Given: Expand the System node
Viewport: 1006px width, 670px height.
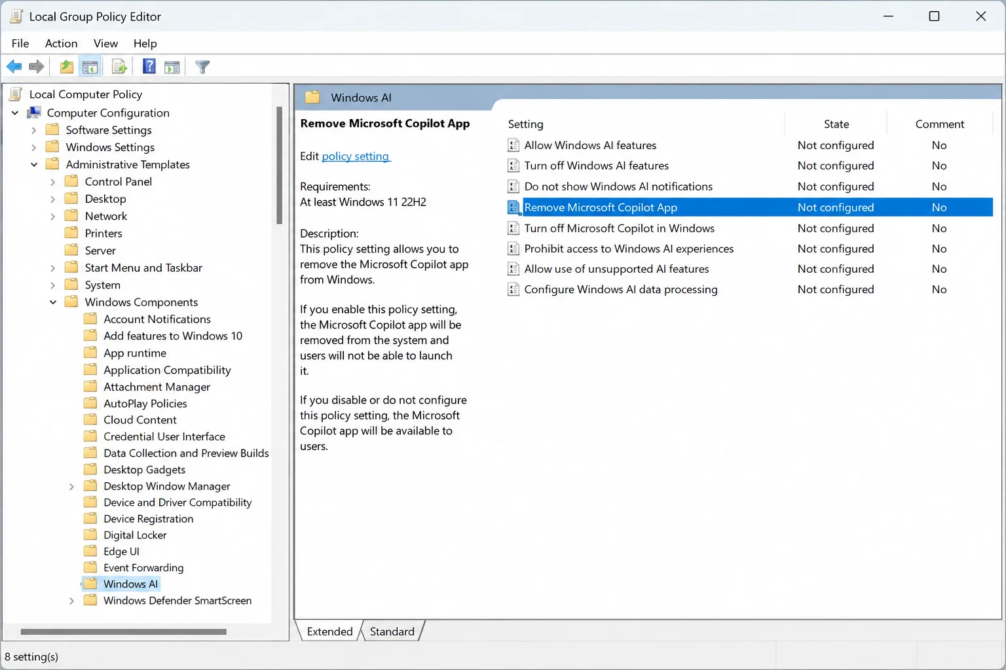Looking at the screenshot, I should 52,285.
